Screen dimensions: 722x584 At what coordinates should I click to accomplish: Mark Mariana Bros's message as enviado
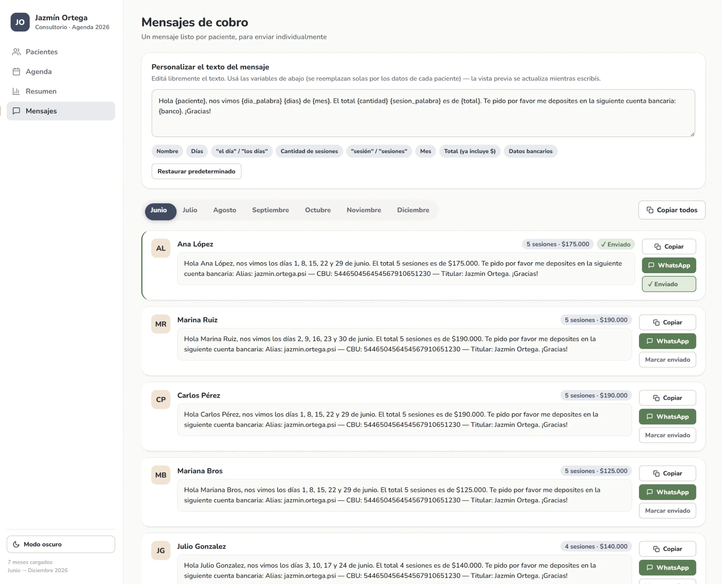tap(667, 511)
